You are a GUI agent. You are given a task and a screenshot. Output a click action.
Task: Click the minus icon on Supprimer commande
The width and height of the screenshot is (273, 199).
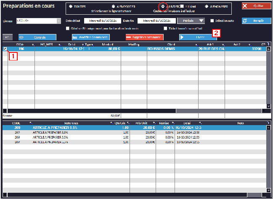[129, 37]
